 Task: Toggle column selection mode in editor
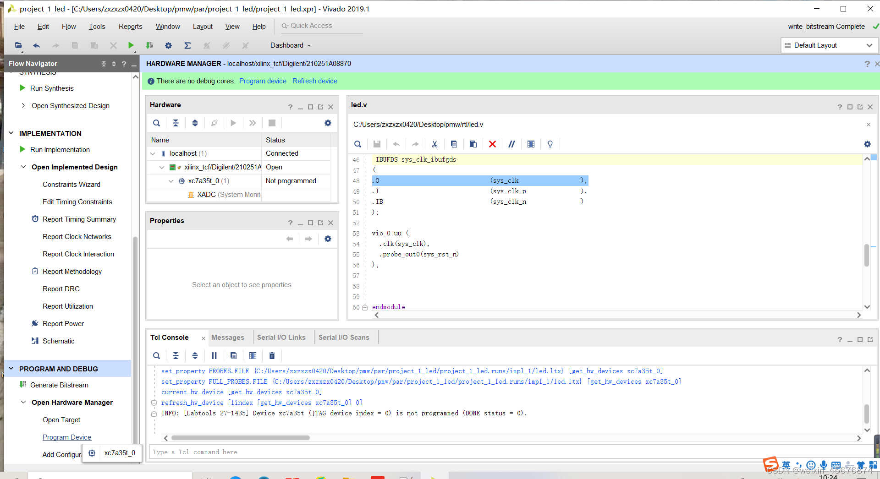[x=531, y=144]
